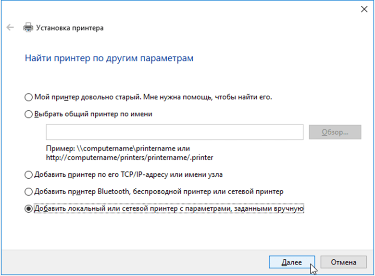Viewport: 375px width, 276px height.
Task: Click the printer icon beside the wizard title
Action: 28,28
